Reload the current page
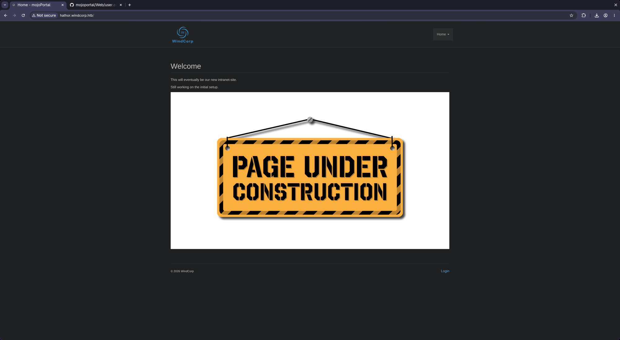620x340 pixels. click(x=23, y=15)
